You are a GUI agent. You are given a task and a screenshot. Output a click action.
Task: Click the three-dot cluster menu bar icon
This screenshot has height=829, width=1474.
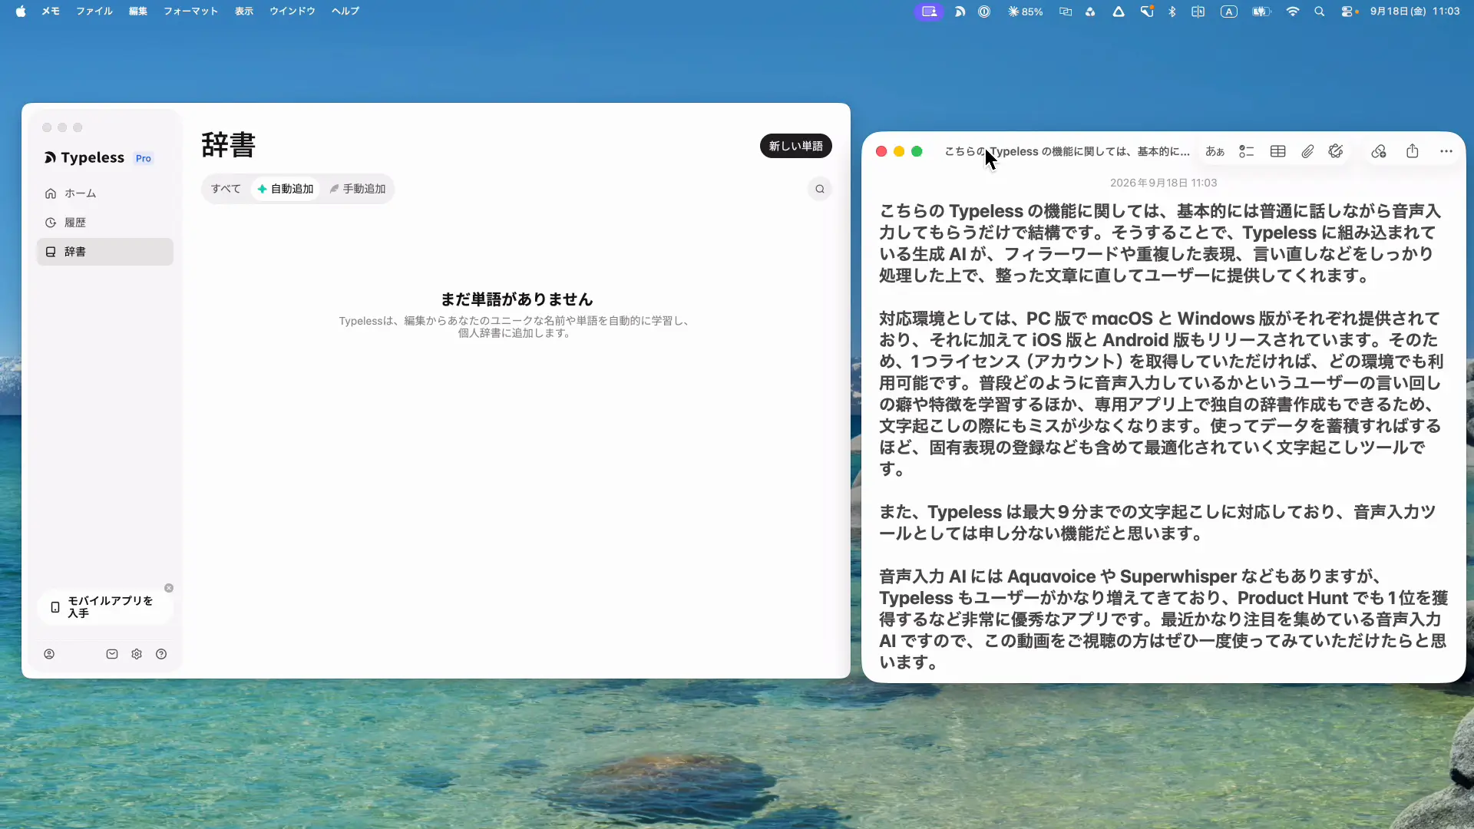coord(1090,12)
